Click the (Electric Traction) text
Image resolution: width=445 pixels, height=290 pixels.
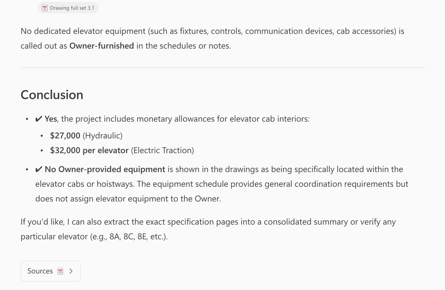coord(162,151)
